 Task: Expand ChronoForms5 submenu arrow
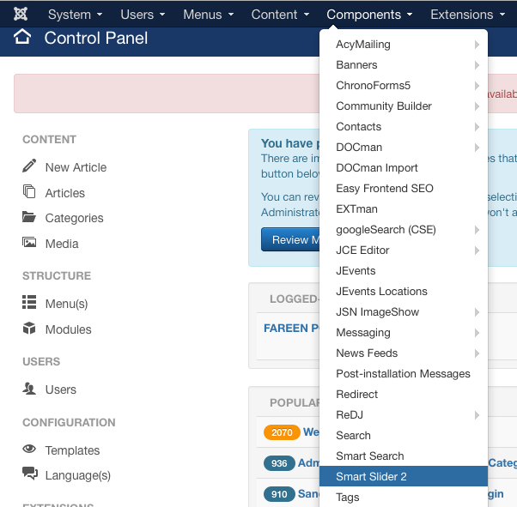pos(477,86)
